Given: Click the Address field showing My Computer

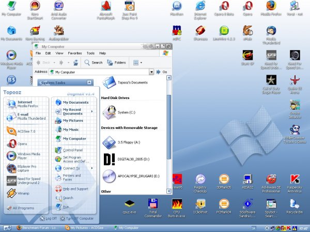Looking at the screenshot, I should (99, 72).
